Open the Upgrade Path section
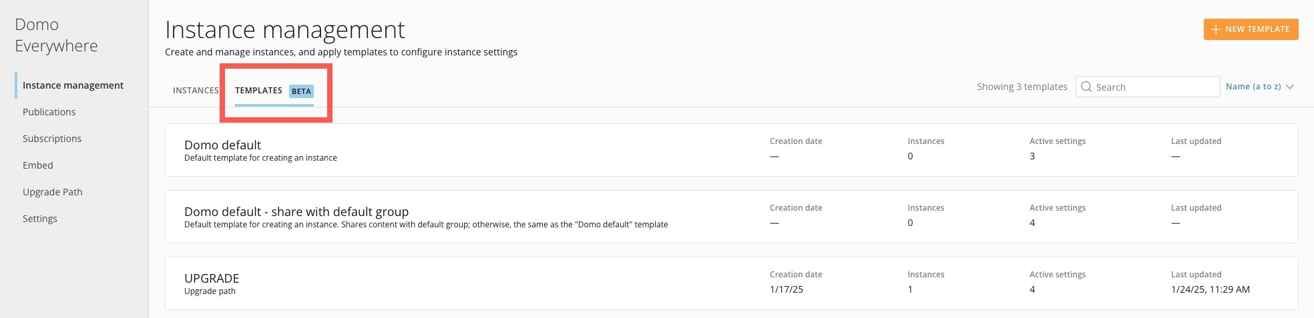This screenshot has width=1314, height=318. pyautogui.click(x=53, y=192)
